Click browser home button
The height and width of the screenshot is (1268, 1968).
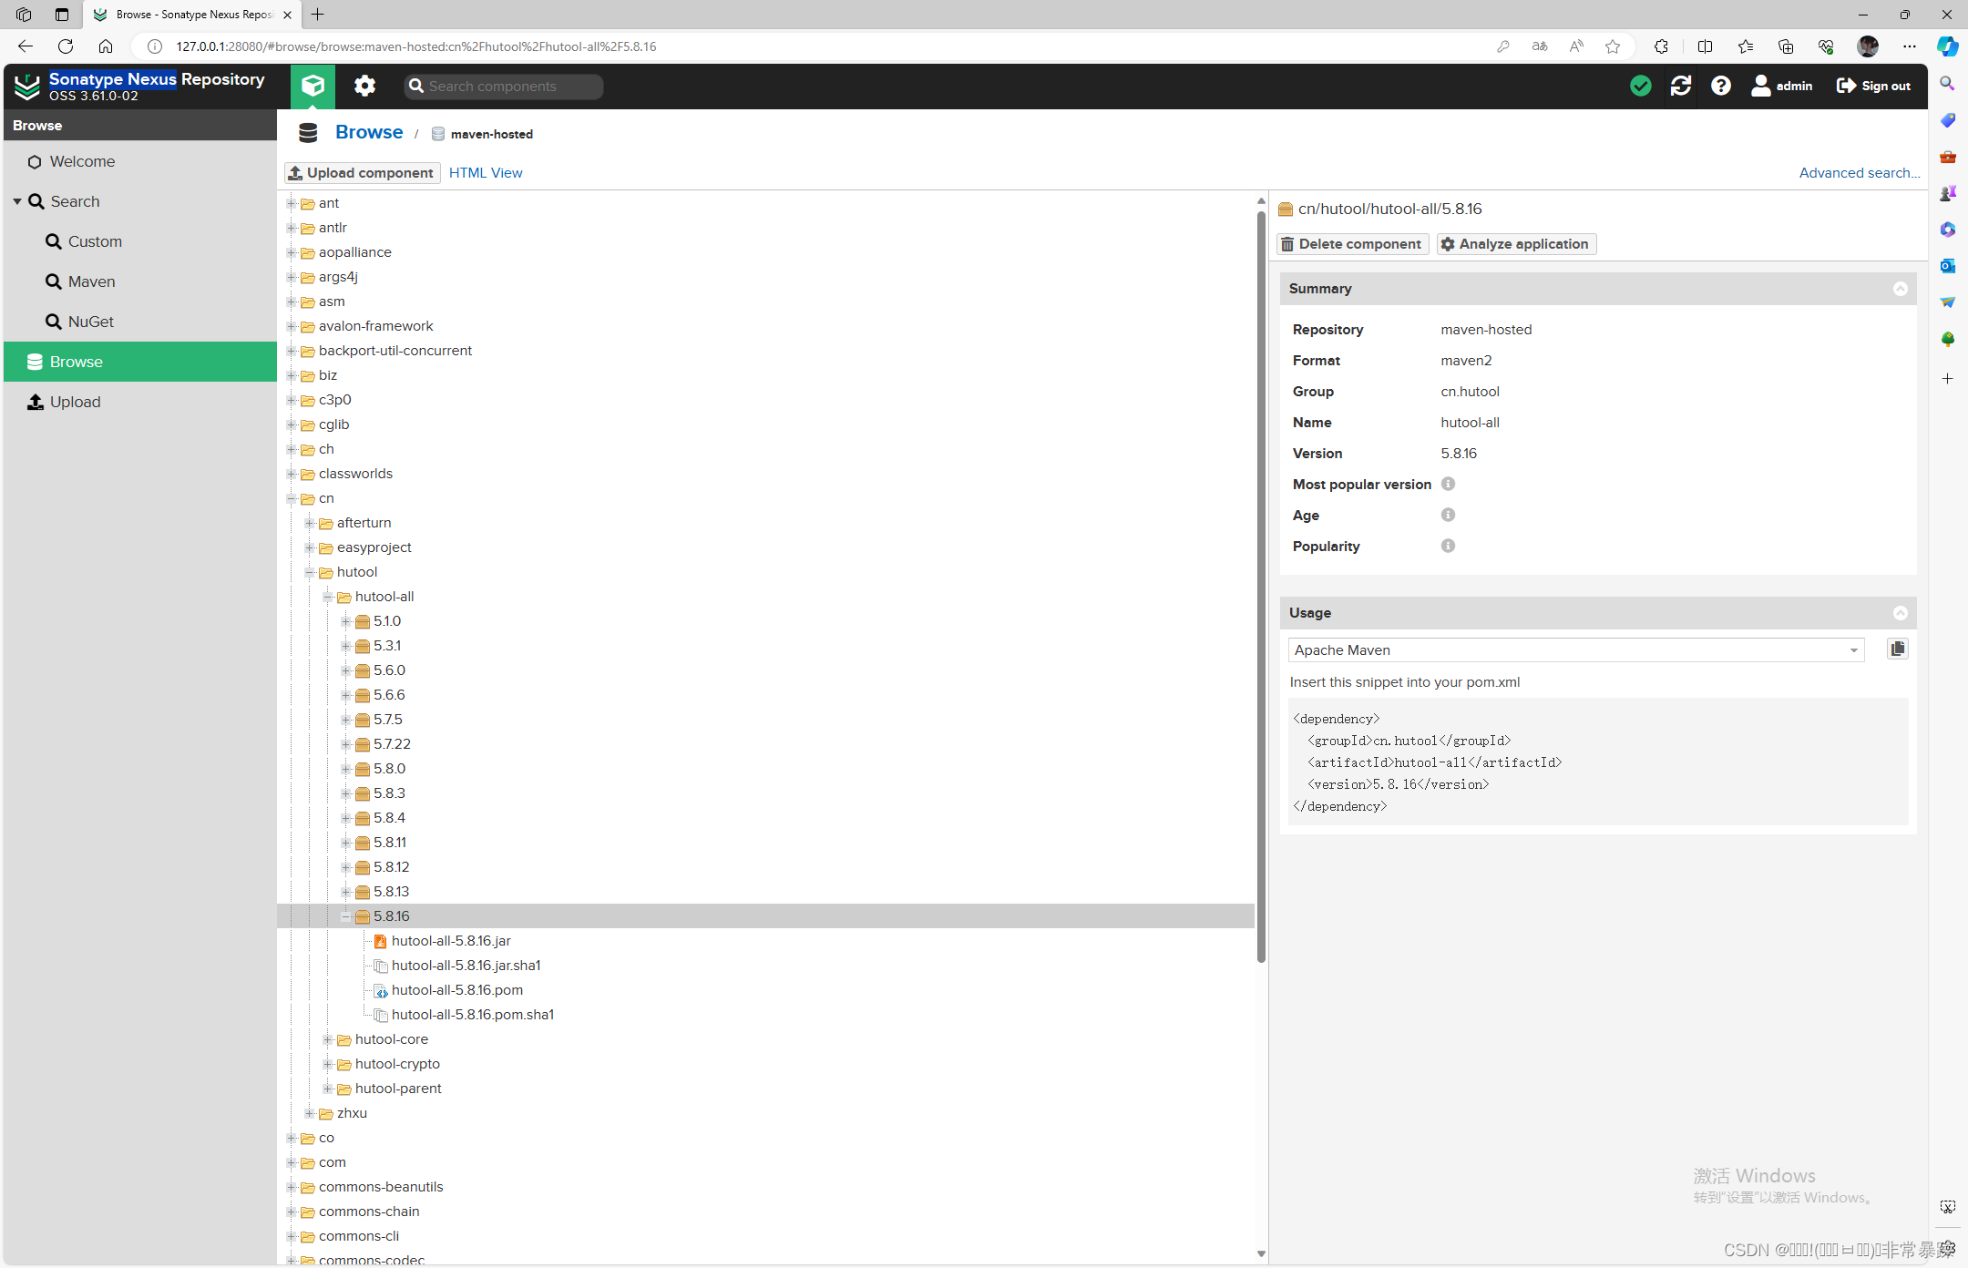click(106, 46)
